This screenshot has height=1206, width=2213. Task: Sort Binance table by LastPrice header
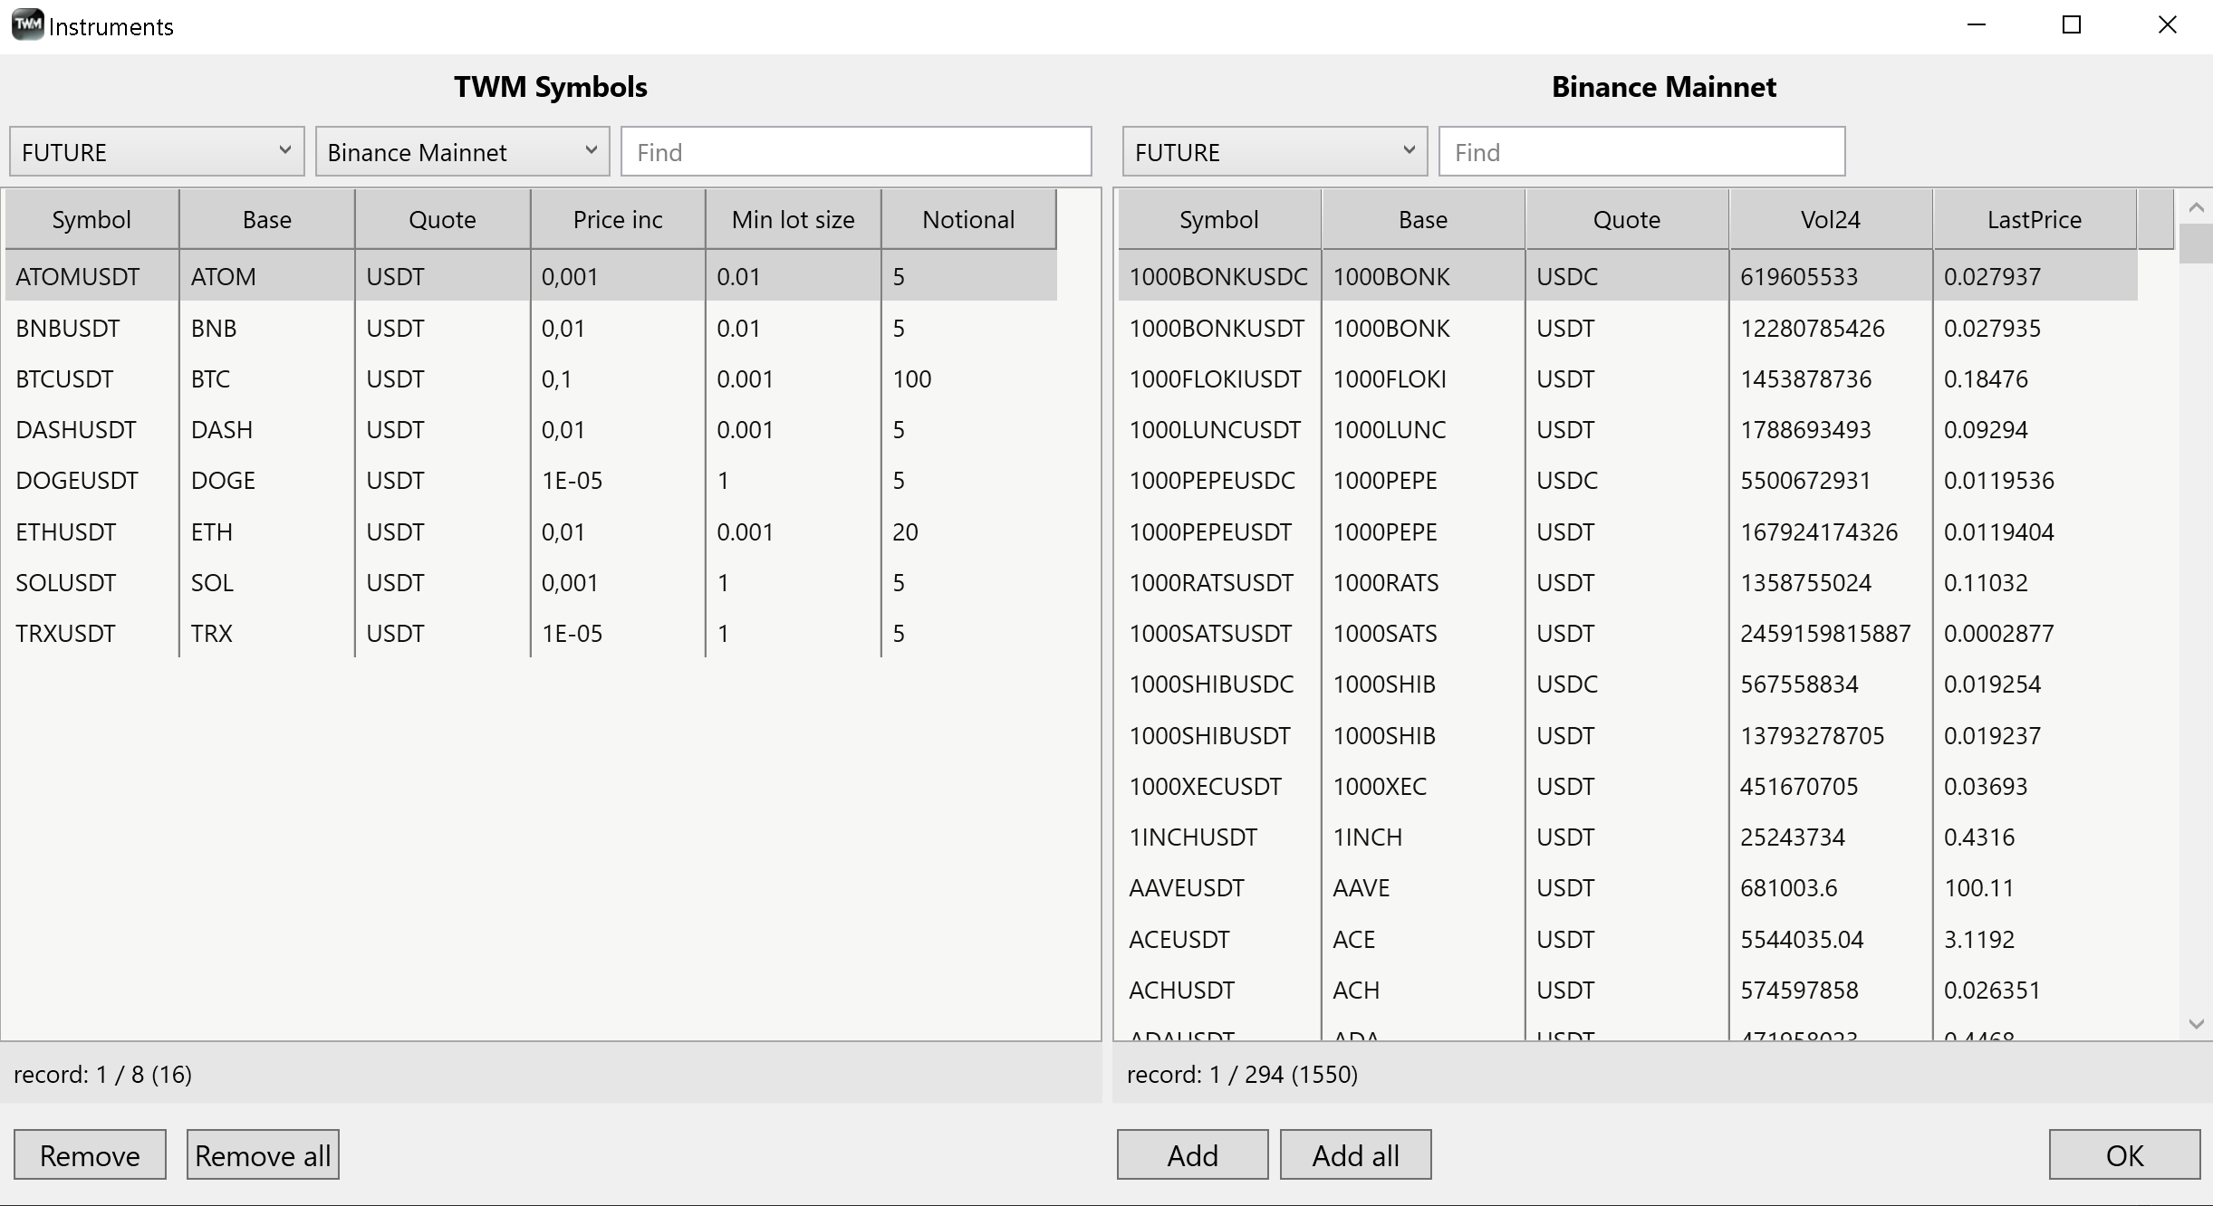point(2035,219)
